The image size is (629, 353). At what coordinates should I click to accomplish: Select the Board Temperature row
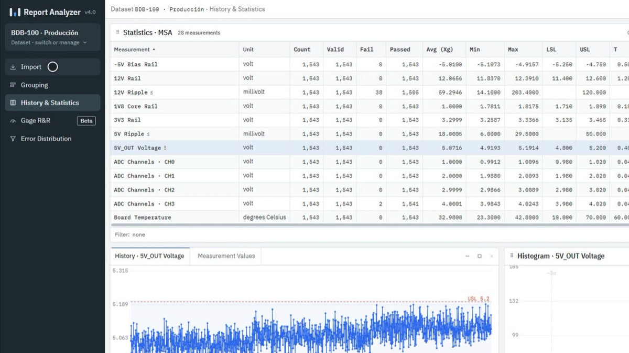tap(370, 218)
